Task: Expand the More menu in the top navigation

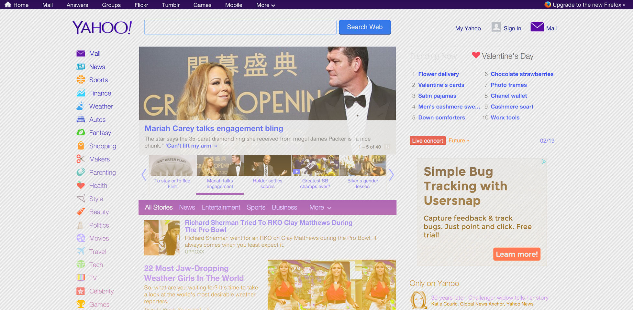Action: (265, 5)
